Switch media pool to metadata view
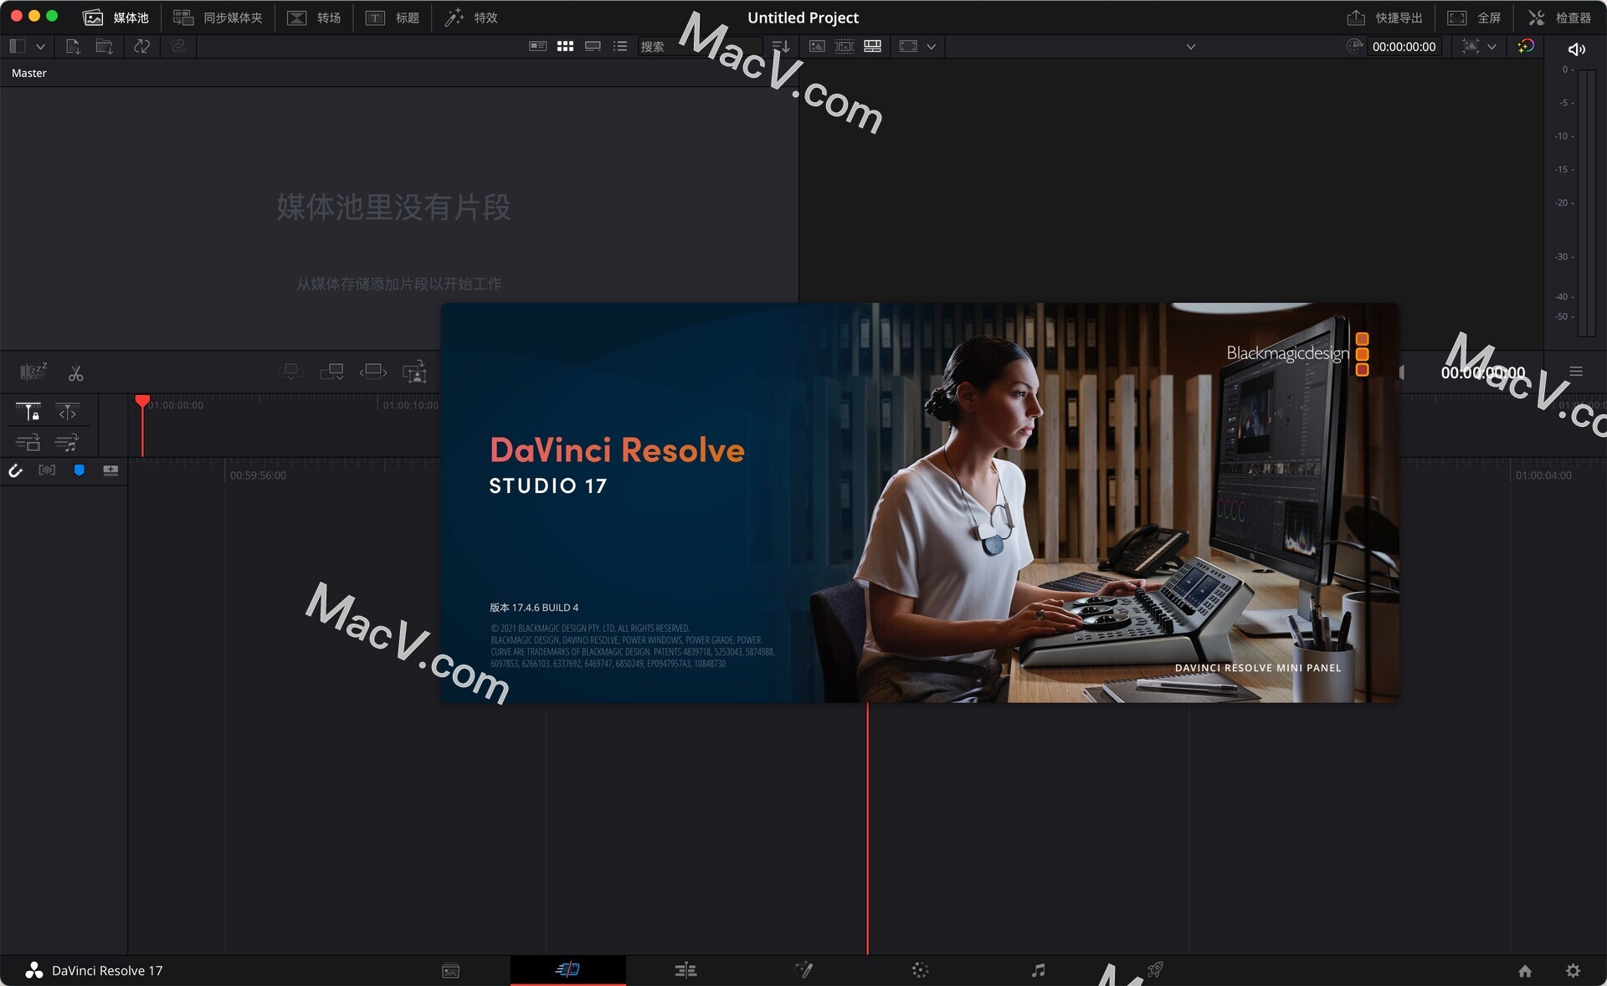The width and height of the screenshot is (1607, 986). tap(538, 46)
